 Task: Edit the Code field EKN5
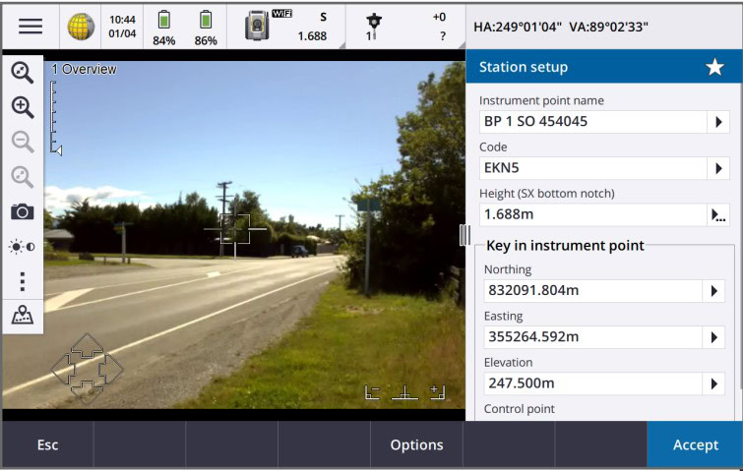(592, 168)
